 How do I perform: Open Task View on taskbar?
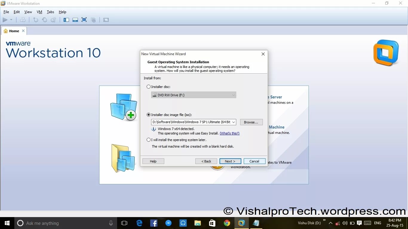point(124,223)
